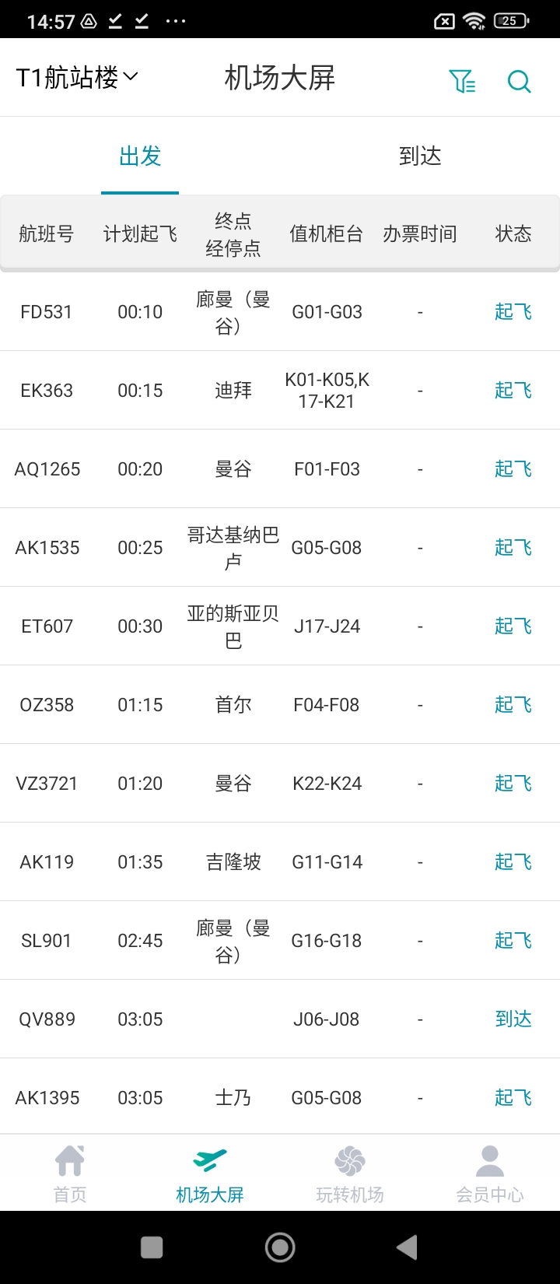Screen dimensions: 560x1284
Task: Switch to the 出发 departures tab
Action: [140, 156]
